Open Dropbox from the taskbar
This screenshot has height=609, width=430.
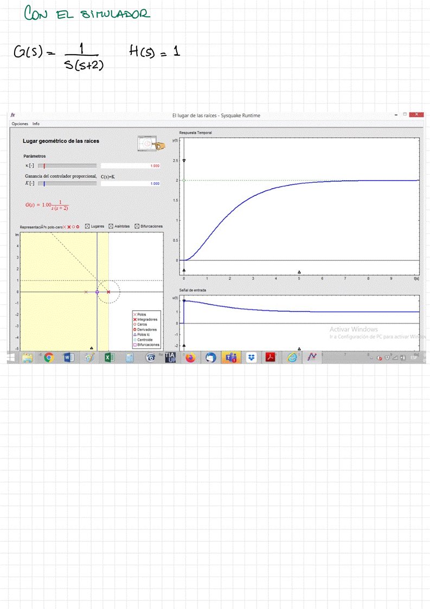[251, 357]
